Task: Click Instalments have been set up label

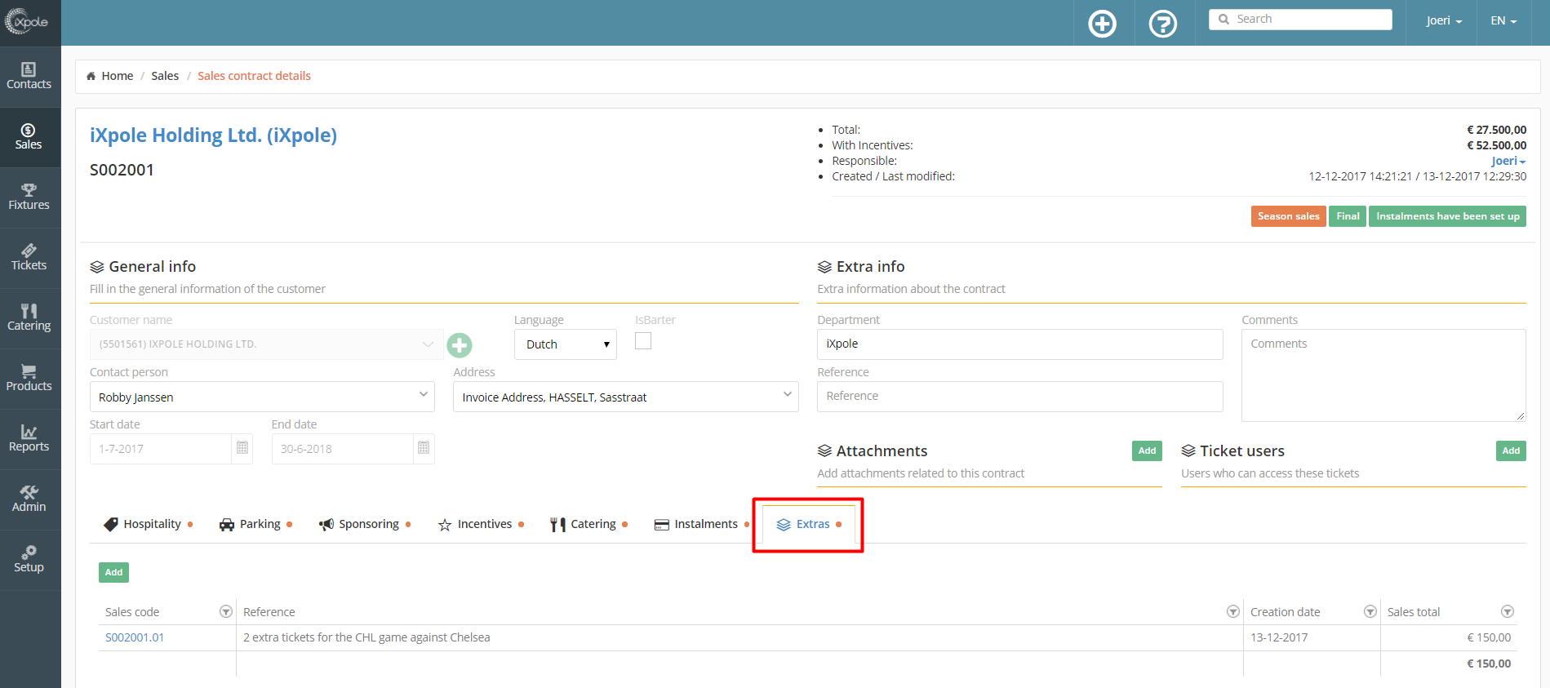Action: pyautogui.click(x=1447, y=216)
